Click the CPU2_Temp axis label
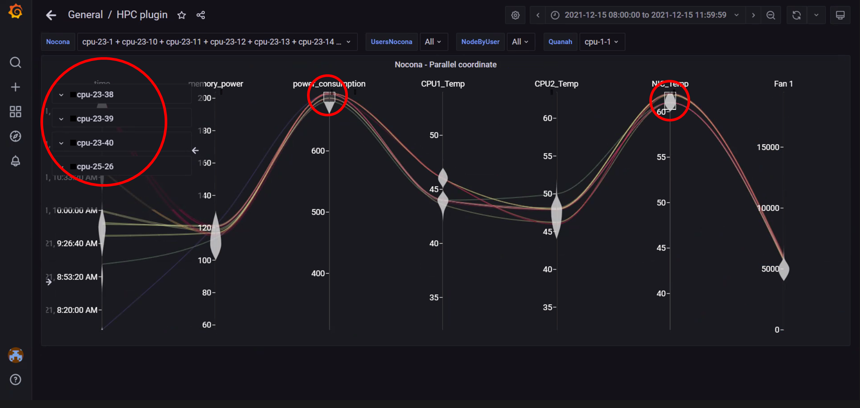 tap(556, 84)
